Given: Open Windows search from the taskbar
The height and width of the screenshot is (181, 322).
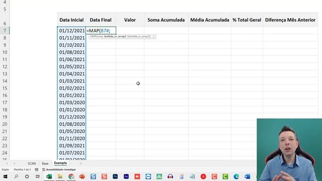Looking at the screenshot, I should 16,176.
